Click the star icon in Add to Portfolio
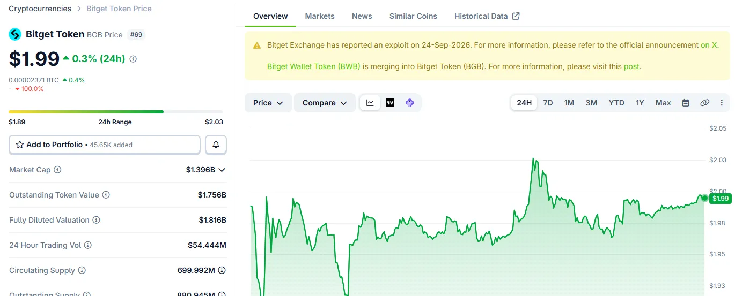The image size is (735, 296). click(20, 145)
